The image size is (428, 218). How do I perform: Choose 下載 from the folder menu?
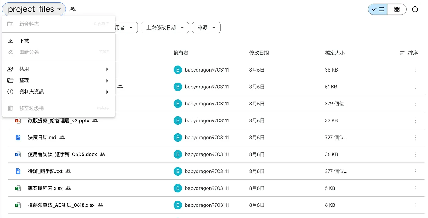pos(58,41)
